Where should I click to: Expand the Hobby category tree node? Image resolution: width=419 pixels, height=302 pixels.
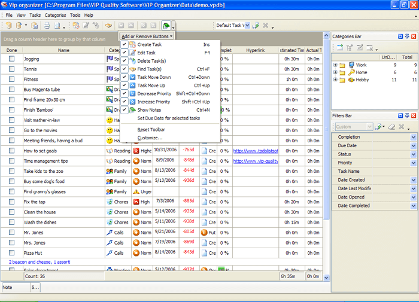click(335, 80)
